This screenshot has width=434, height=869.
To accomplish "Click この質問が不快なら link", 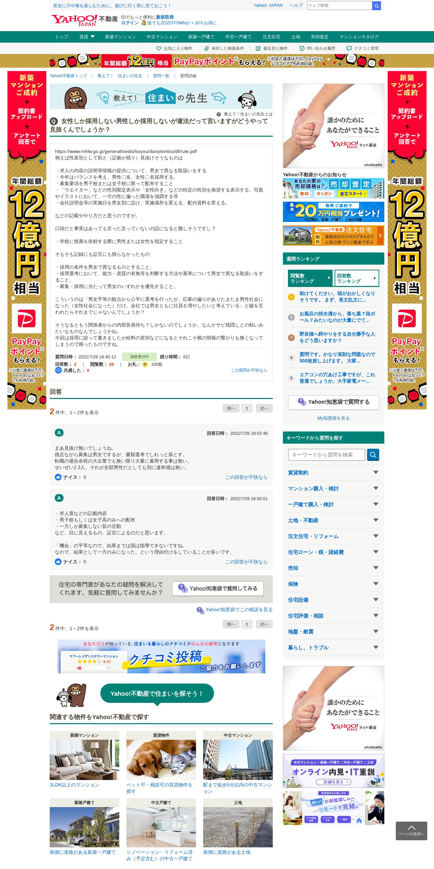I will (249, 370).
